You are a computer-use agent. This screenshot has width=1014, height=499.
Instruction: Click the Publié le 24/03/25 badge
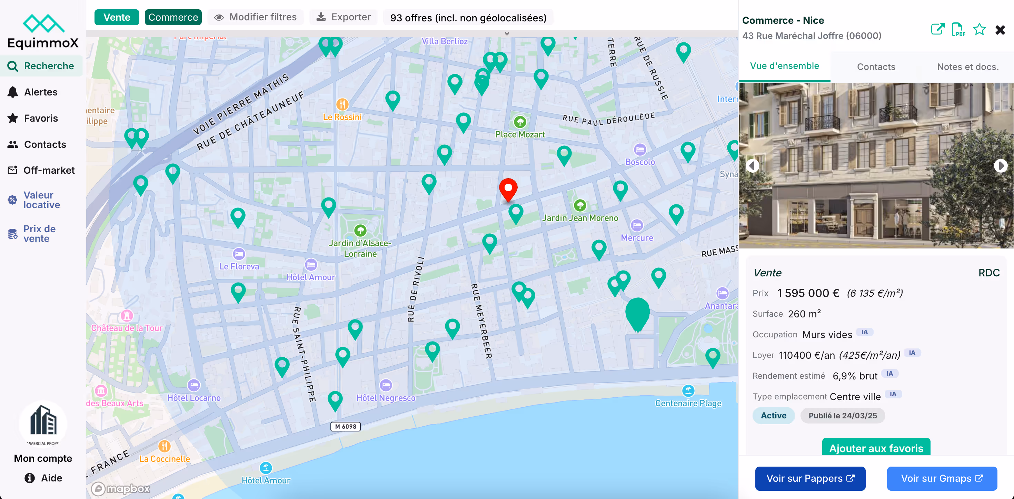(842, 415)
